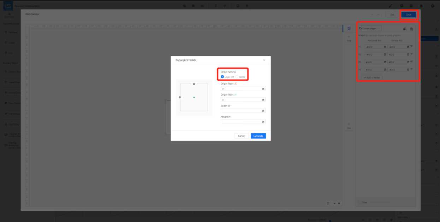The width and height of the screenshot is (440, 222).
Task: Close the RectangleTemplate dialog
Action: coord(264,60)
